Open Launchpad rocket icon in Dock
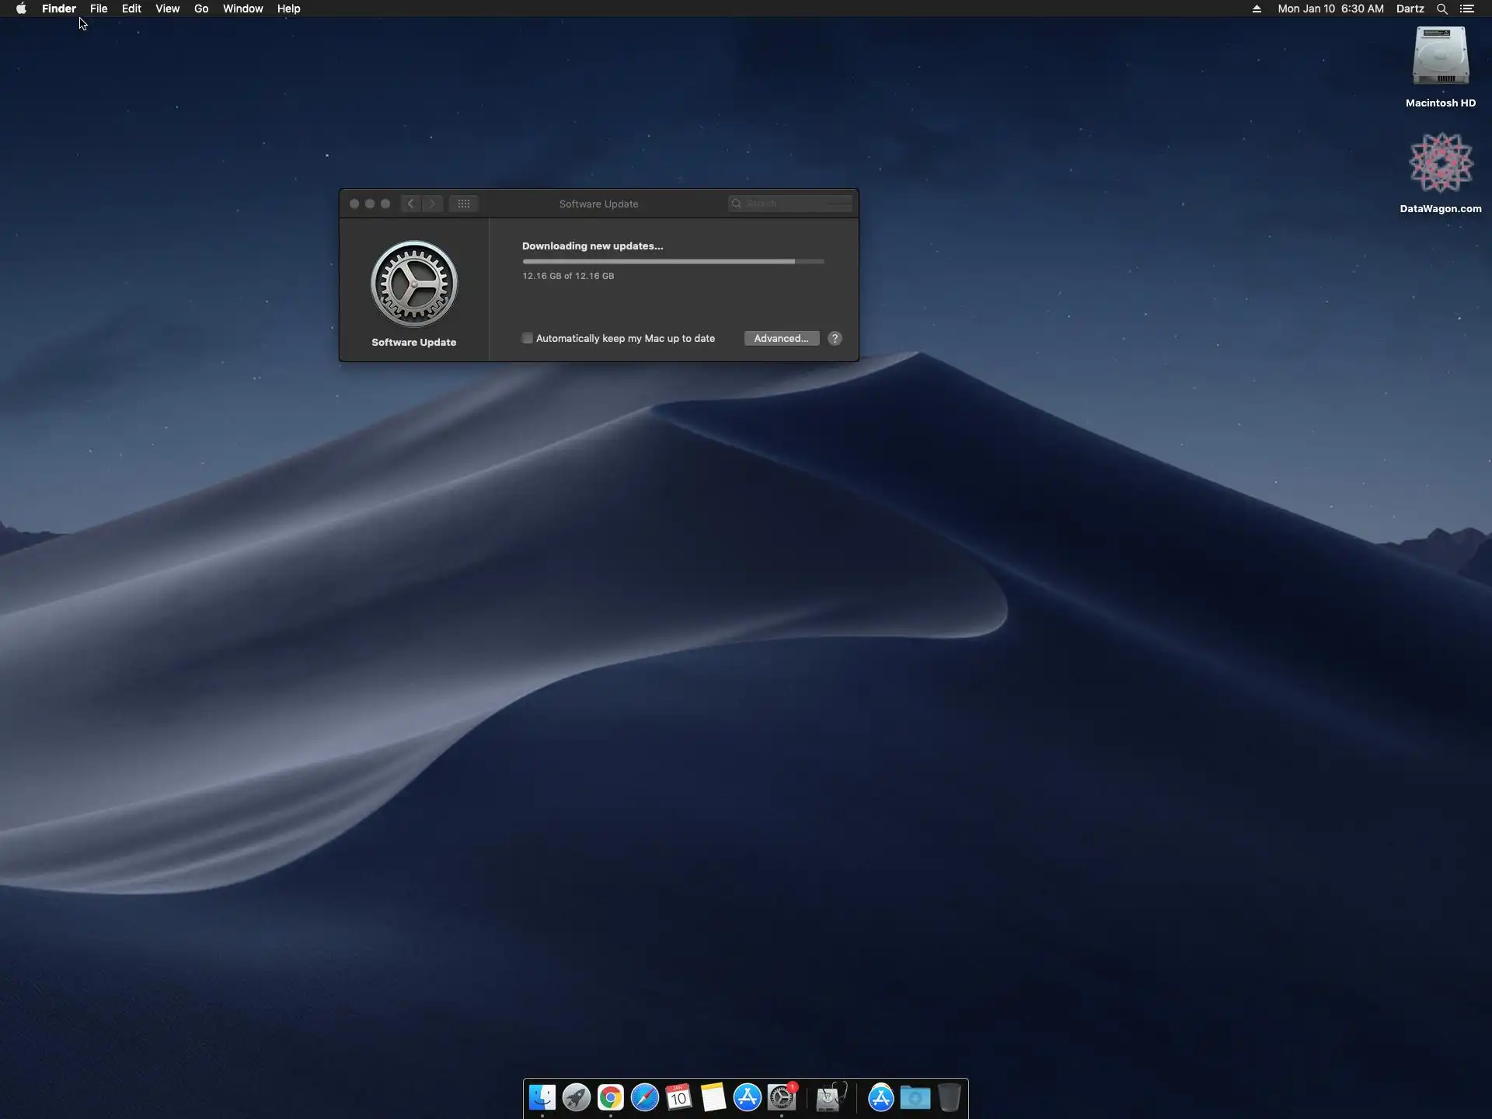Image resolution: width=1492 pixels, height=1119 pixels. click(577, 1097)
